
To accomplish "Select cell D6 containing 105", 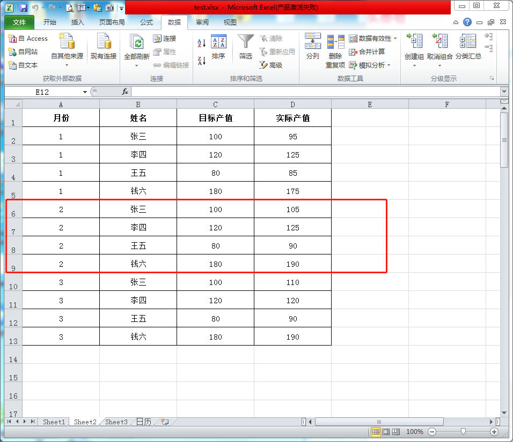I will tap(292, 209).
